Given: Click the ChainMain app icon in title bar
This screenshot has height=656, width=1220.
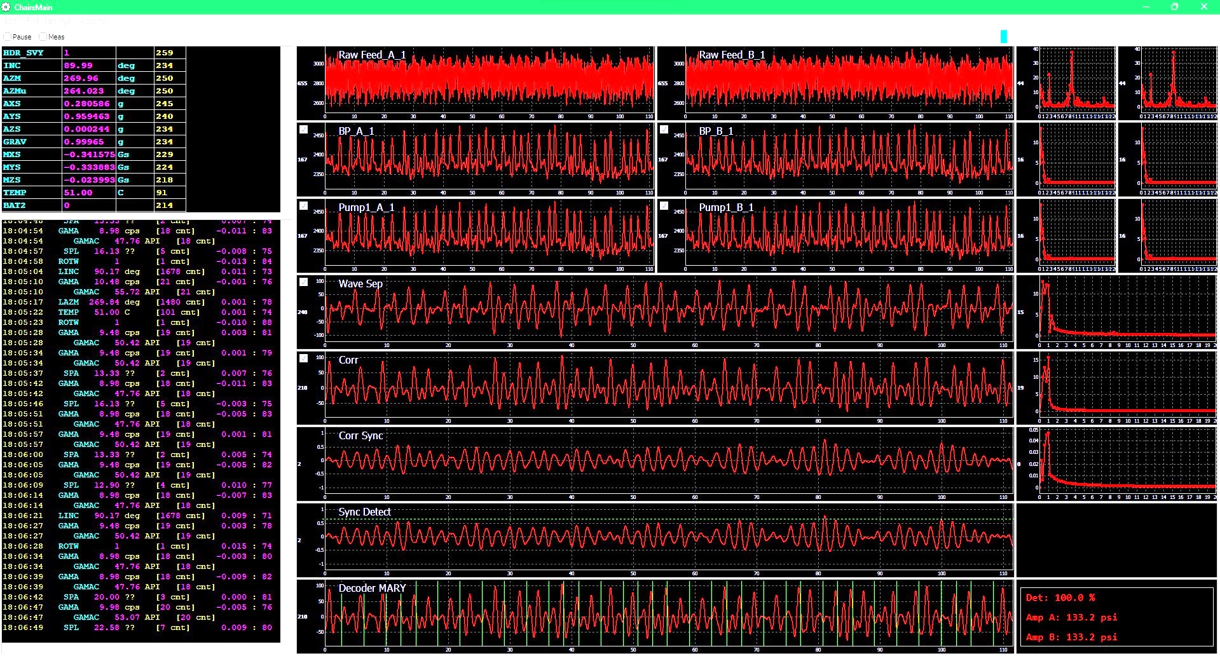Looking at the screenshot, I should pyautogui.click(x=6, y=7).
